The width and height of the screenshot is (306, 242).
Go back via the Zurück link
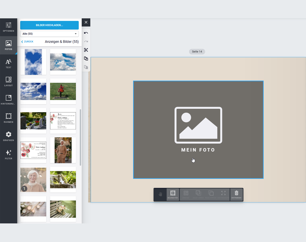click(27, 42)
